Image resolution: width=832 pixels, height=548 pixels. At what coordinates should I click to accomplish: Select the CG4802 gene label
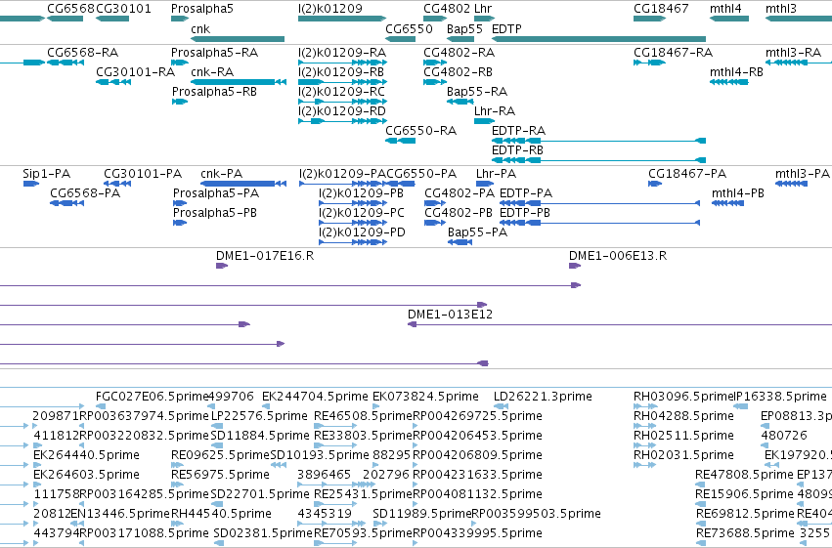tap(447, 9)
